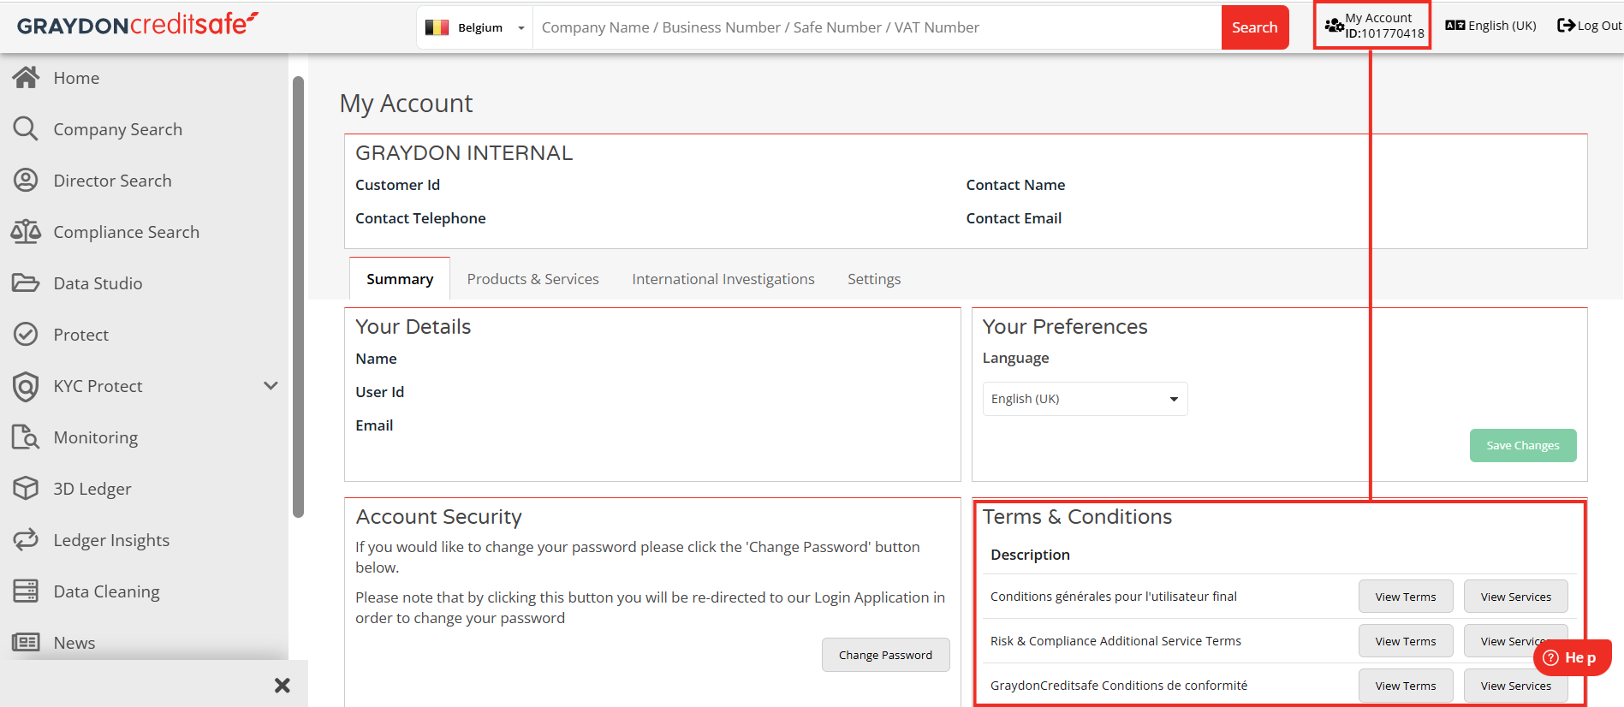
Task: Click the Monitoring document search icon
Action: (26, 437)
